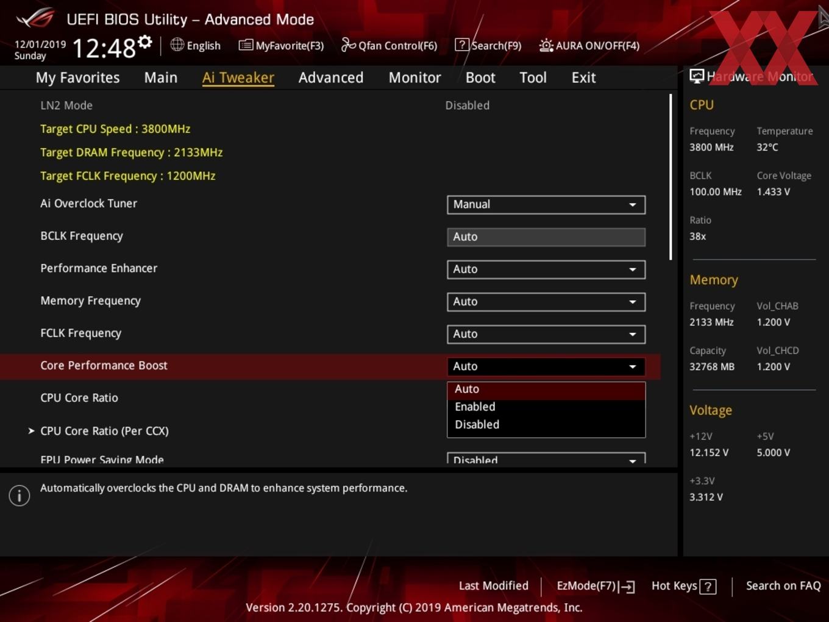The height and width of the screenshot is (622, 829).
Task: Open the English language selector
Action: 196,45
